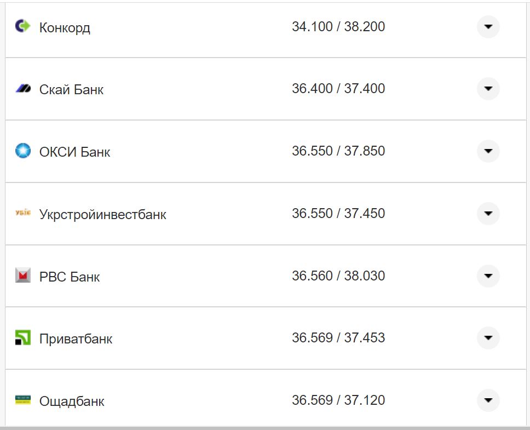Click the РВС Банк rate 36.560 / 38.030
The height and width of the screenshot is (430, 530).
[x=338, y=276]
